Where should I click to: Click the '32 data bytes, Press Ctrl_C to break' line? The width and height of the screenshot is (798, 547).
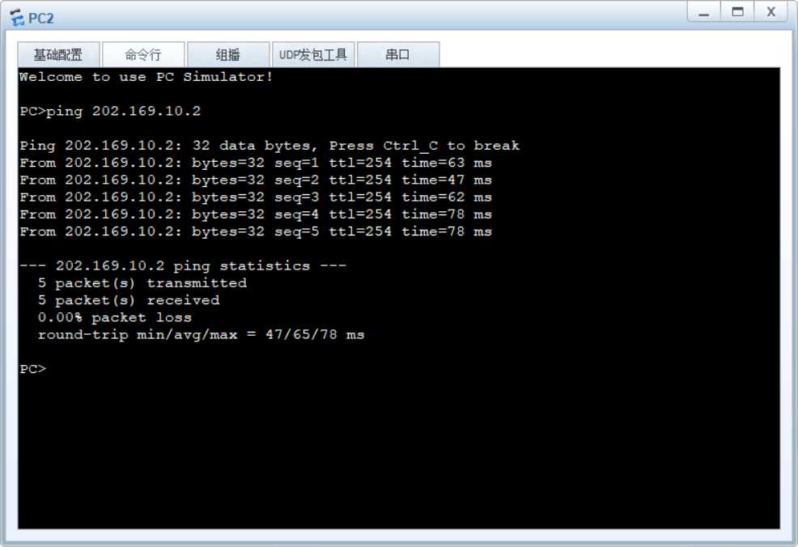(270, 146)
